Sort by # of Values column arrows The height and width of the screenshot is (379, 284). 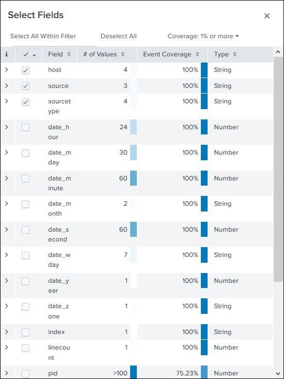pyautogui.click(x=122, y=54)
